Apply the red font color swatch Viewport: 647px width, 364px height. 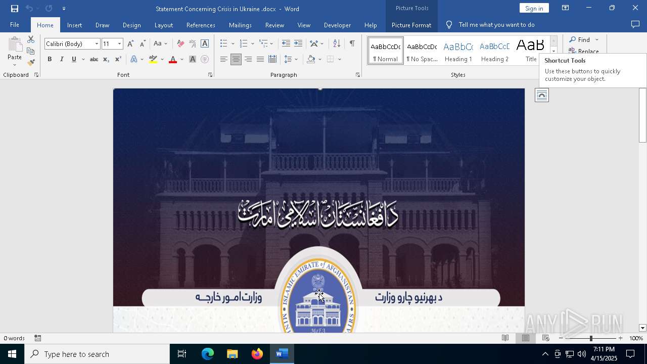[173, 60]
